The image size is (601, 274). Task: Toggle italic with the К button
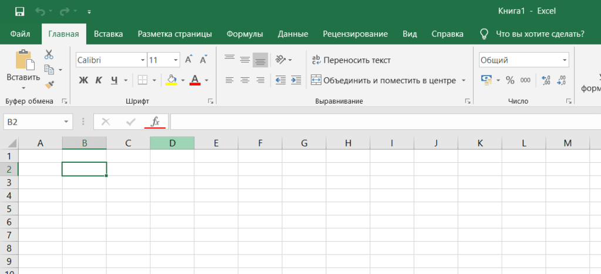tap(99, 80)
